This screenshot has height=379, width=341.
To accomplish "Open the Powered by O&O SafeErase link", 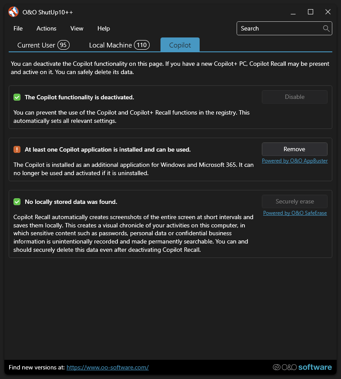I will (294, 213).
